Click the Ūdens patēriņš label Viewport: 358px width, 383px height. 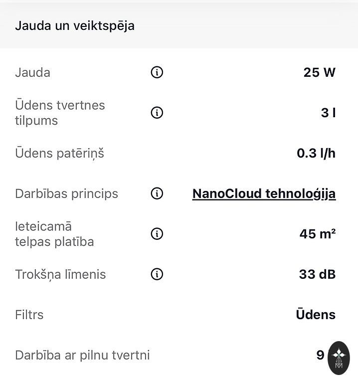(x=59, y=153)
